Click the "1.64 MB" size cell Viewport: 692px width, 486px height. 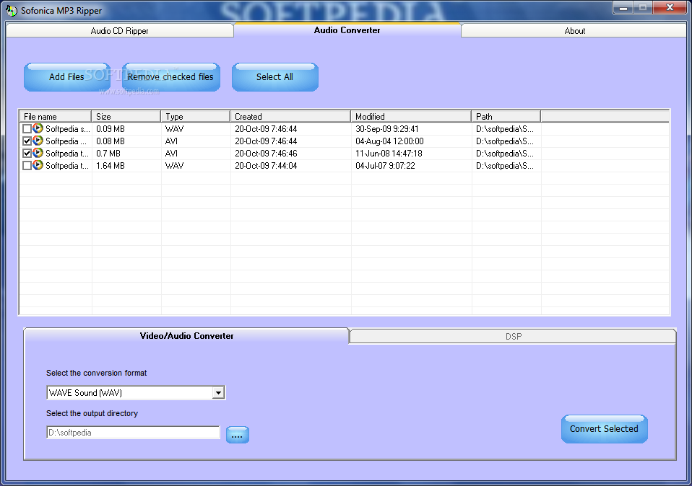click(111, 166)
